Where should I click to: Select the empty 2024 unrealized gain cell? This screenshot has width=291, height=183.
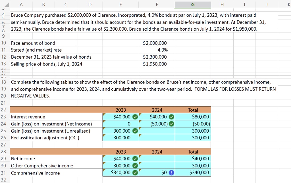coord(157,131)
